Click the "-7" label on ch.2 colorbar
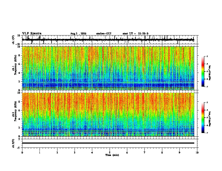This screenshot has height=171, width=222. (207, 133)
